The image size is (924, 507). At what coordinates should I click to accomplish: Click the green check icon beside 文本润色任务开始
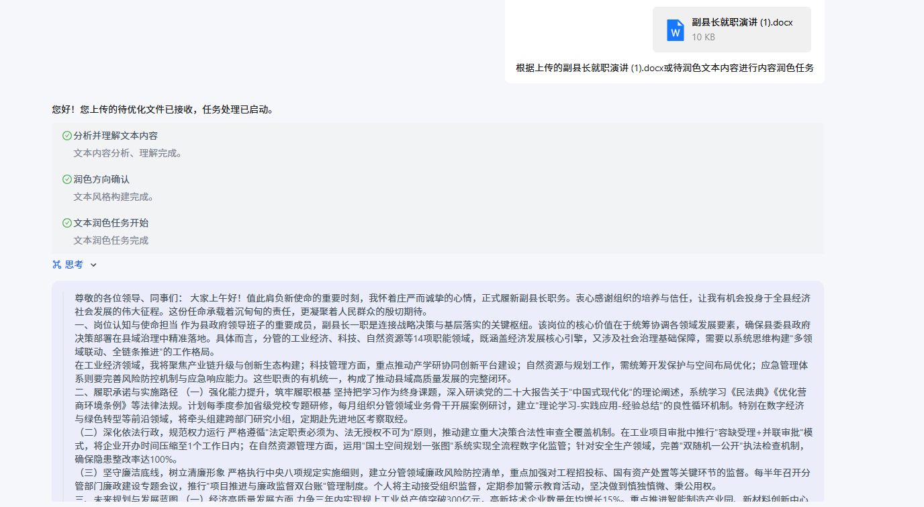(67, 223)
